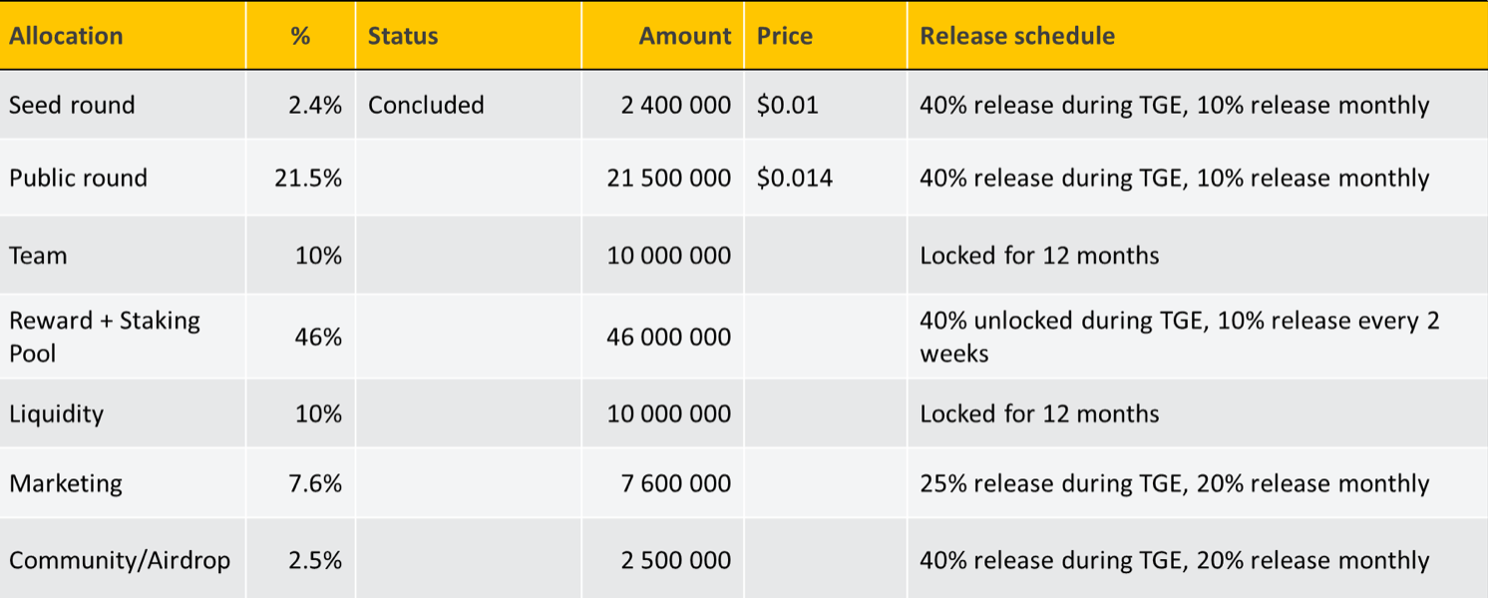Click the Community/Airdrop row label
The width and height of the screenshot is (1488, 598).
click(120, 560)
